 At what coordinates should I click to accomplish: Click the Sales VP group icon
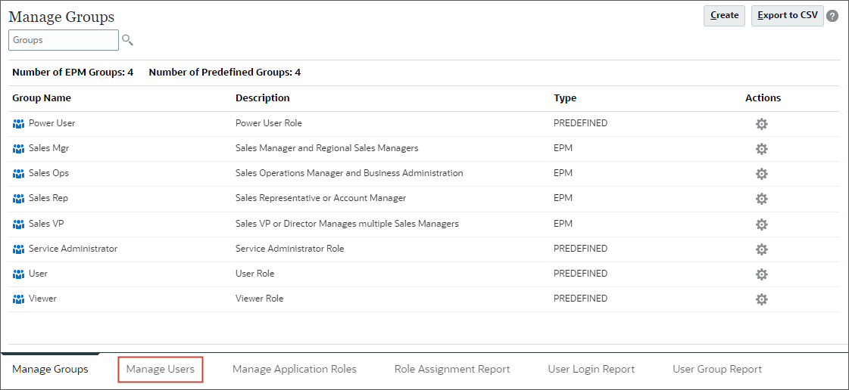point(18,224)
